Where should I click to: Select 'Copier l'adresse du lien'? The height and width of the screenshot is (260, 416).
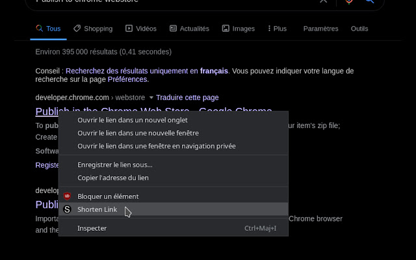click(174, 177)
